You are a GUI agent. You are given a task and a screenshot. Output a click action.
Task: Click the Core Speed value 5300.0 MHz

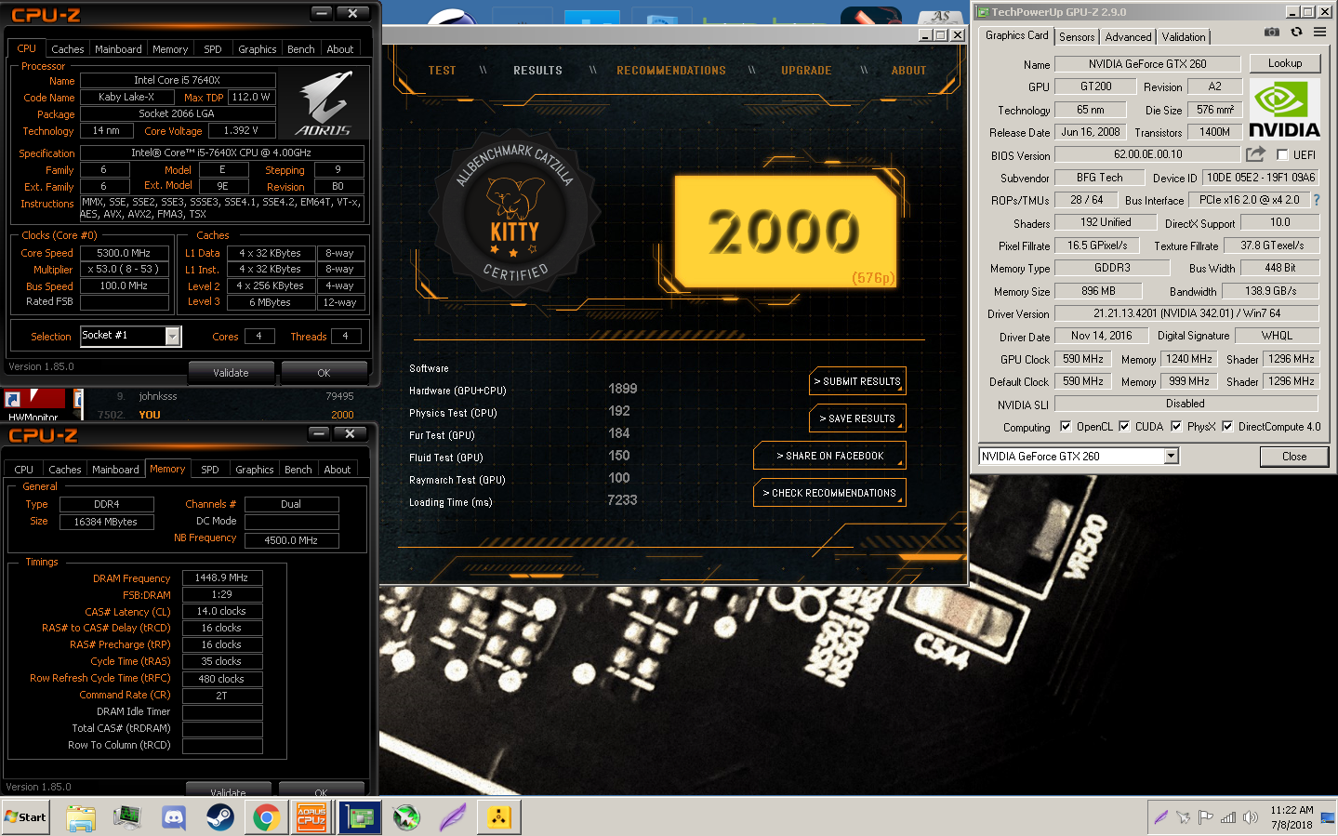[124, 253]
